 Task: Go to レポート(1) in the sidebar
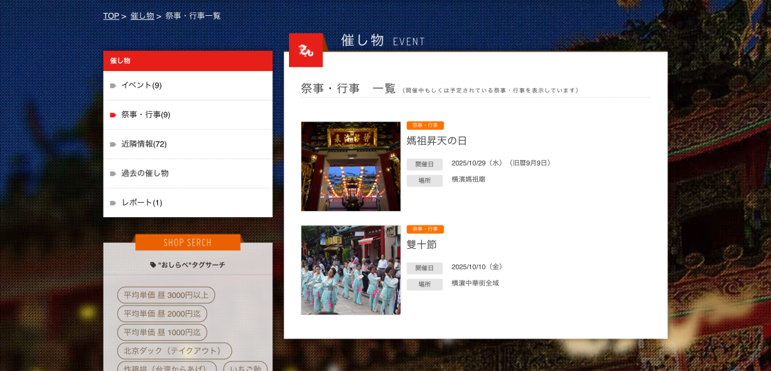(141, 203)
